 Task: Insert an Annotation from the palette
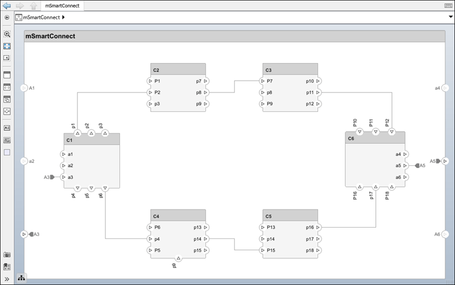(7, 128)
